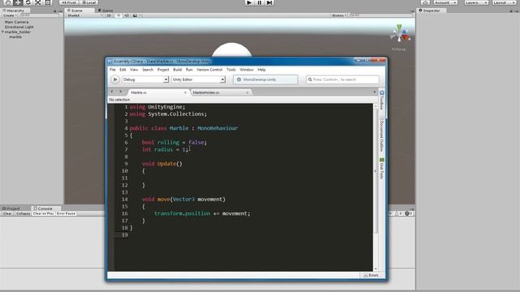
Task: Toggle scene effects image icon
Action: tap(135, 15)
